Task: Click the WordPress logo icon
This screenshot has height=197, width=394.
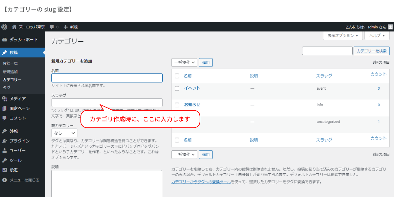Action: click(4, 27)
